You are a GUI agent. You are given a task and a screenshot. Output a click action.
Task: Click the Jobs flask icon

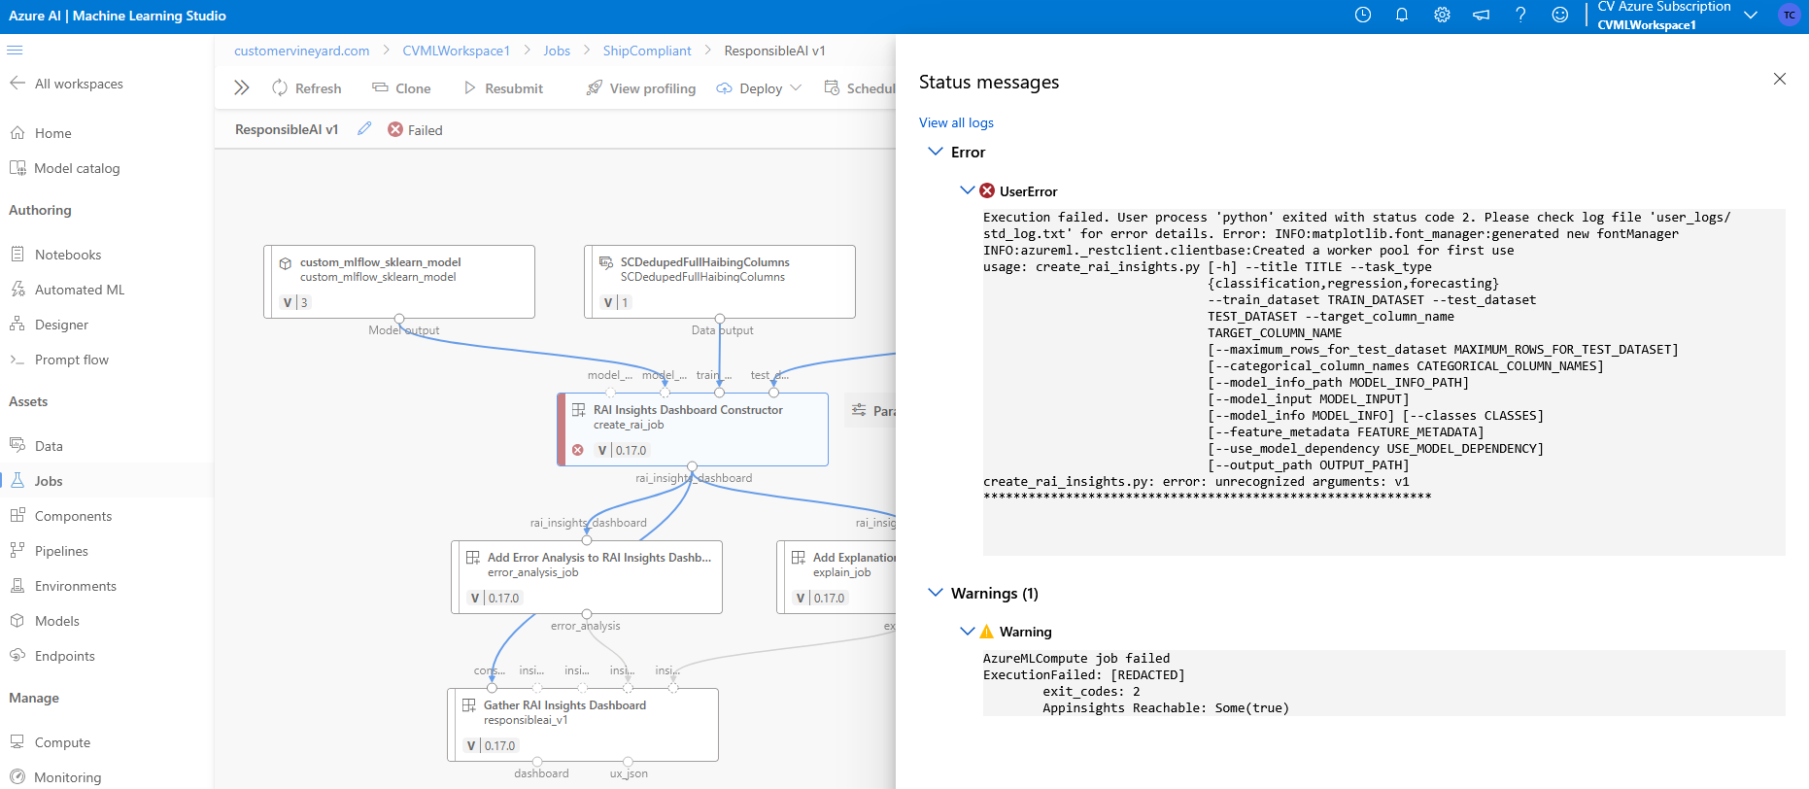coord(17,480)
